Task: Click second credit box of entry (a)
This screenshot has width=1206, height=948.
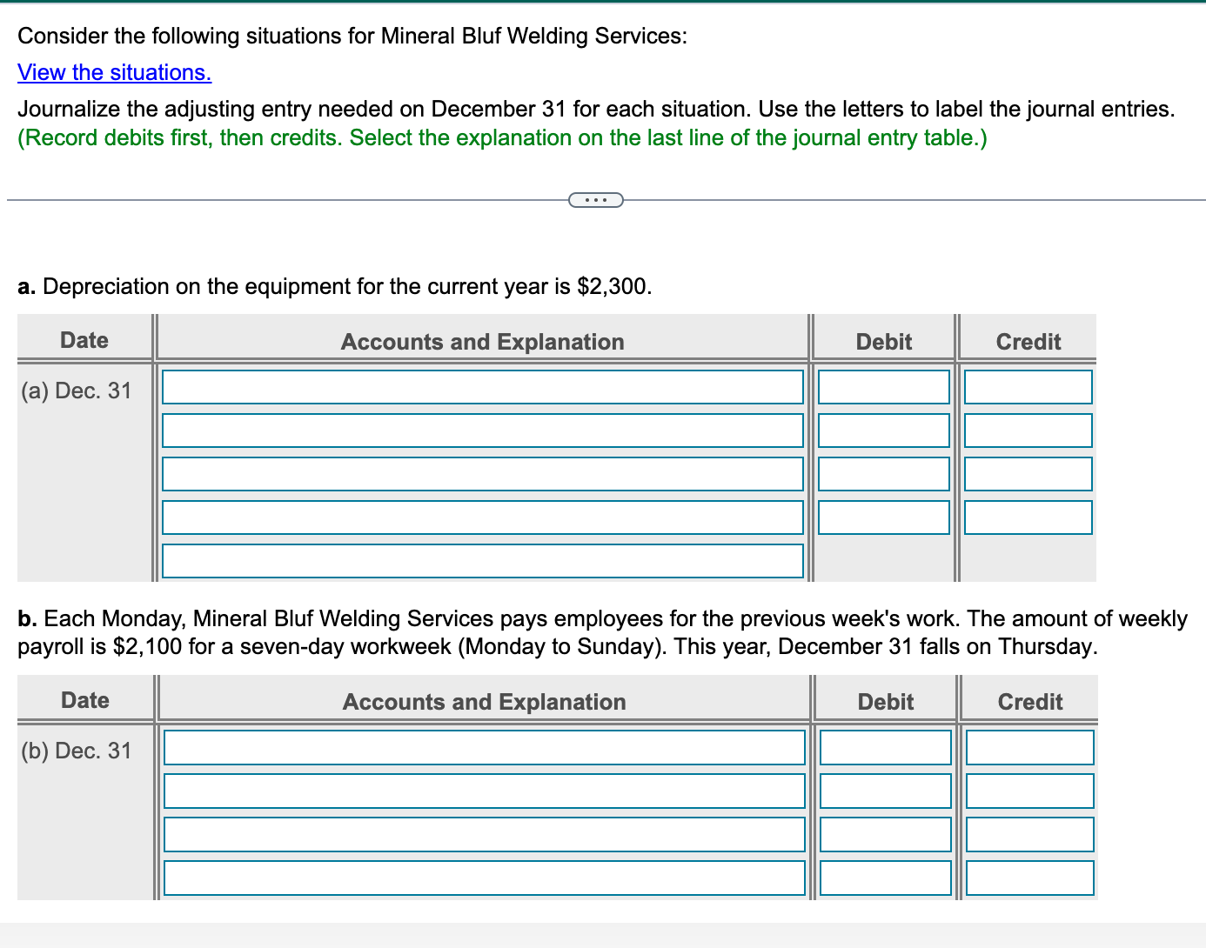Action: click(x=1028, y=431)
